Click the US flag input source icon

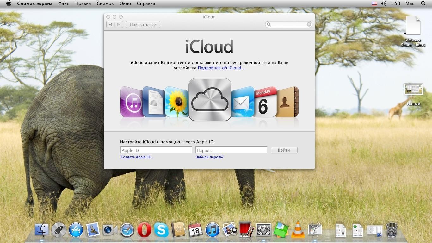tap(374, 3)
